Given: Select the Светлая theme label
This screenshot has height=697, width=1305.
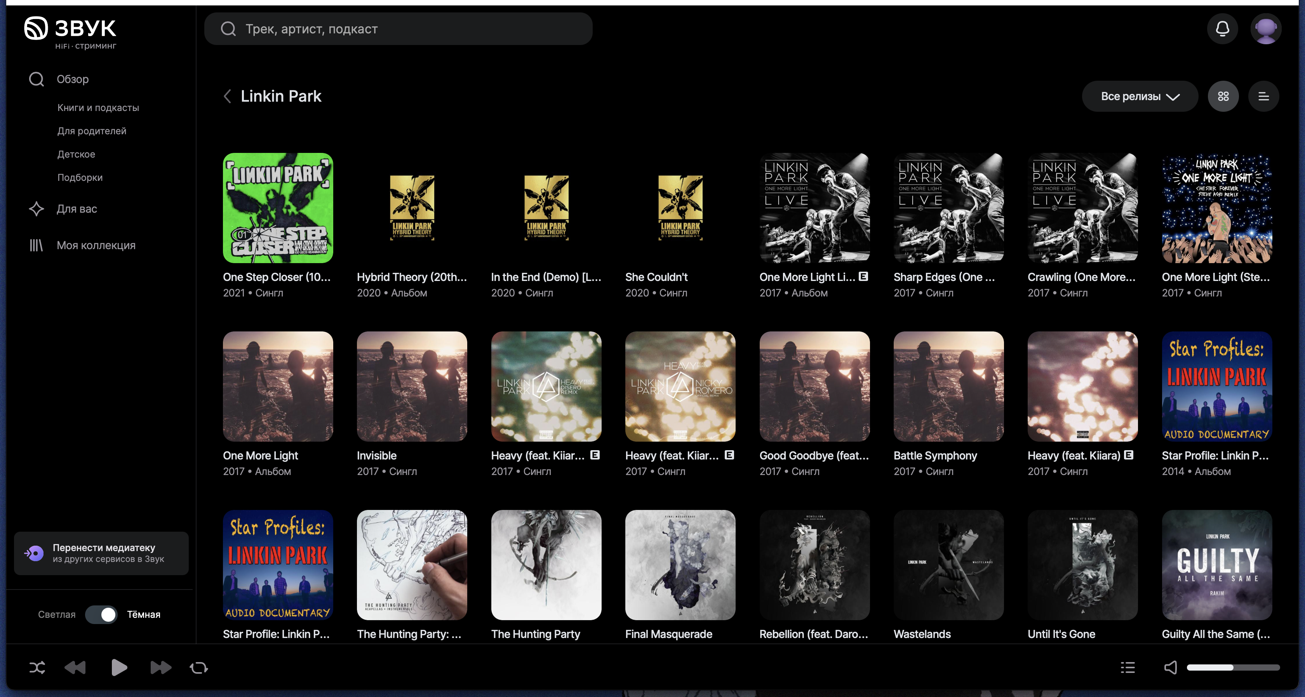Looking at the screenshot, I should [57, 614].
